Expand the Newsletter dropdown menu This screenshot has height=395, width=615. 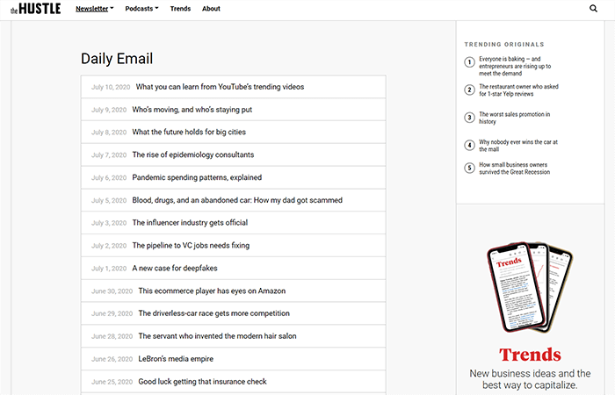(x=95, y=9)
